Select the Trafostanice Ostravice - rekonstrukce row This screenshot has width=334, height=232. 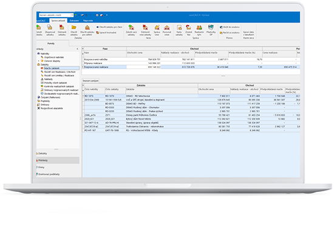click(x=191, y=126)
